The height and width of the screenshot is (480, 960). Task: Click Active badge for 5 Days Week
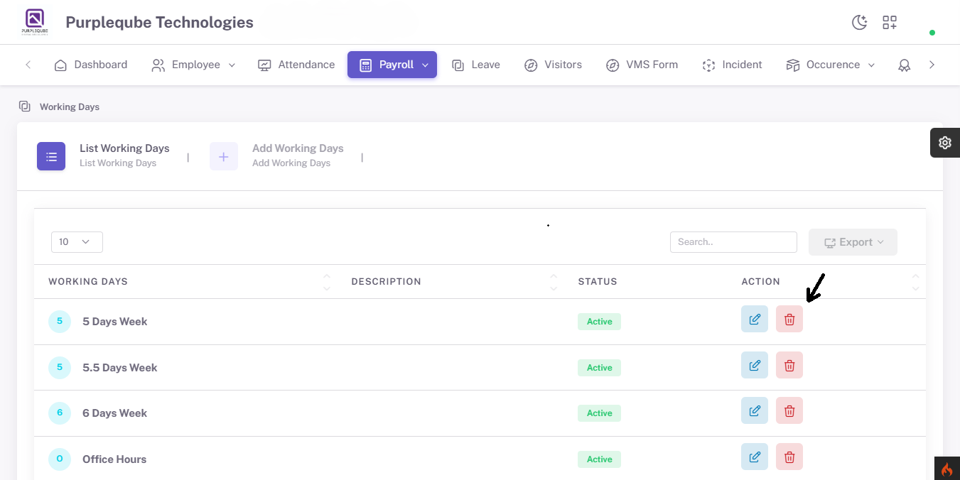(599, 322)
